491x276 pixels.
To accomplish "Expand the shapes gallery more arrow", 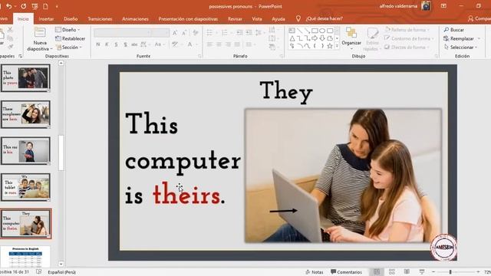I will click(x=337, y=46).
